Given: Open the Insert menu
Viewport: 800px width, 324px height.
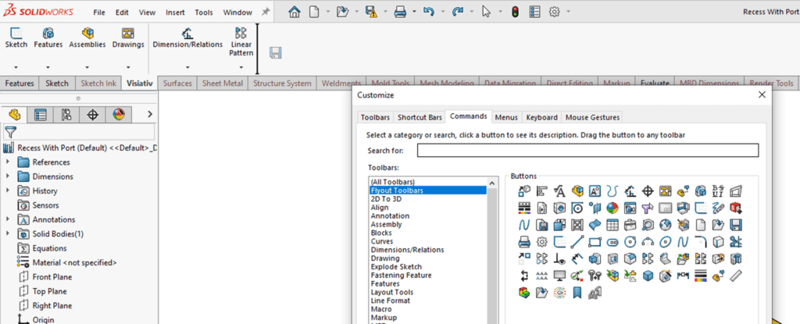Looking at the screenshot, I should [x=175, y=12].
